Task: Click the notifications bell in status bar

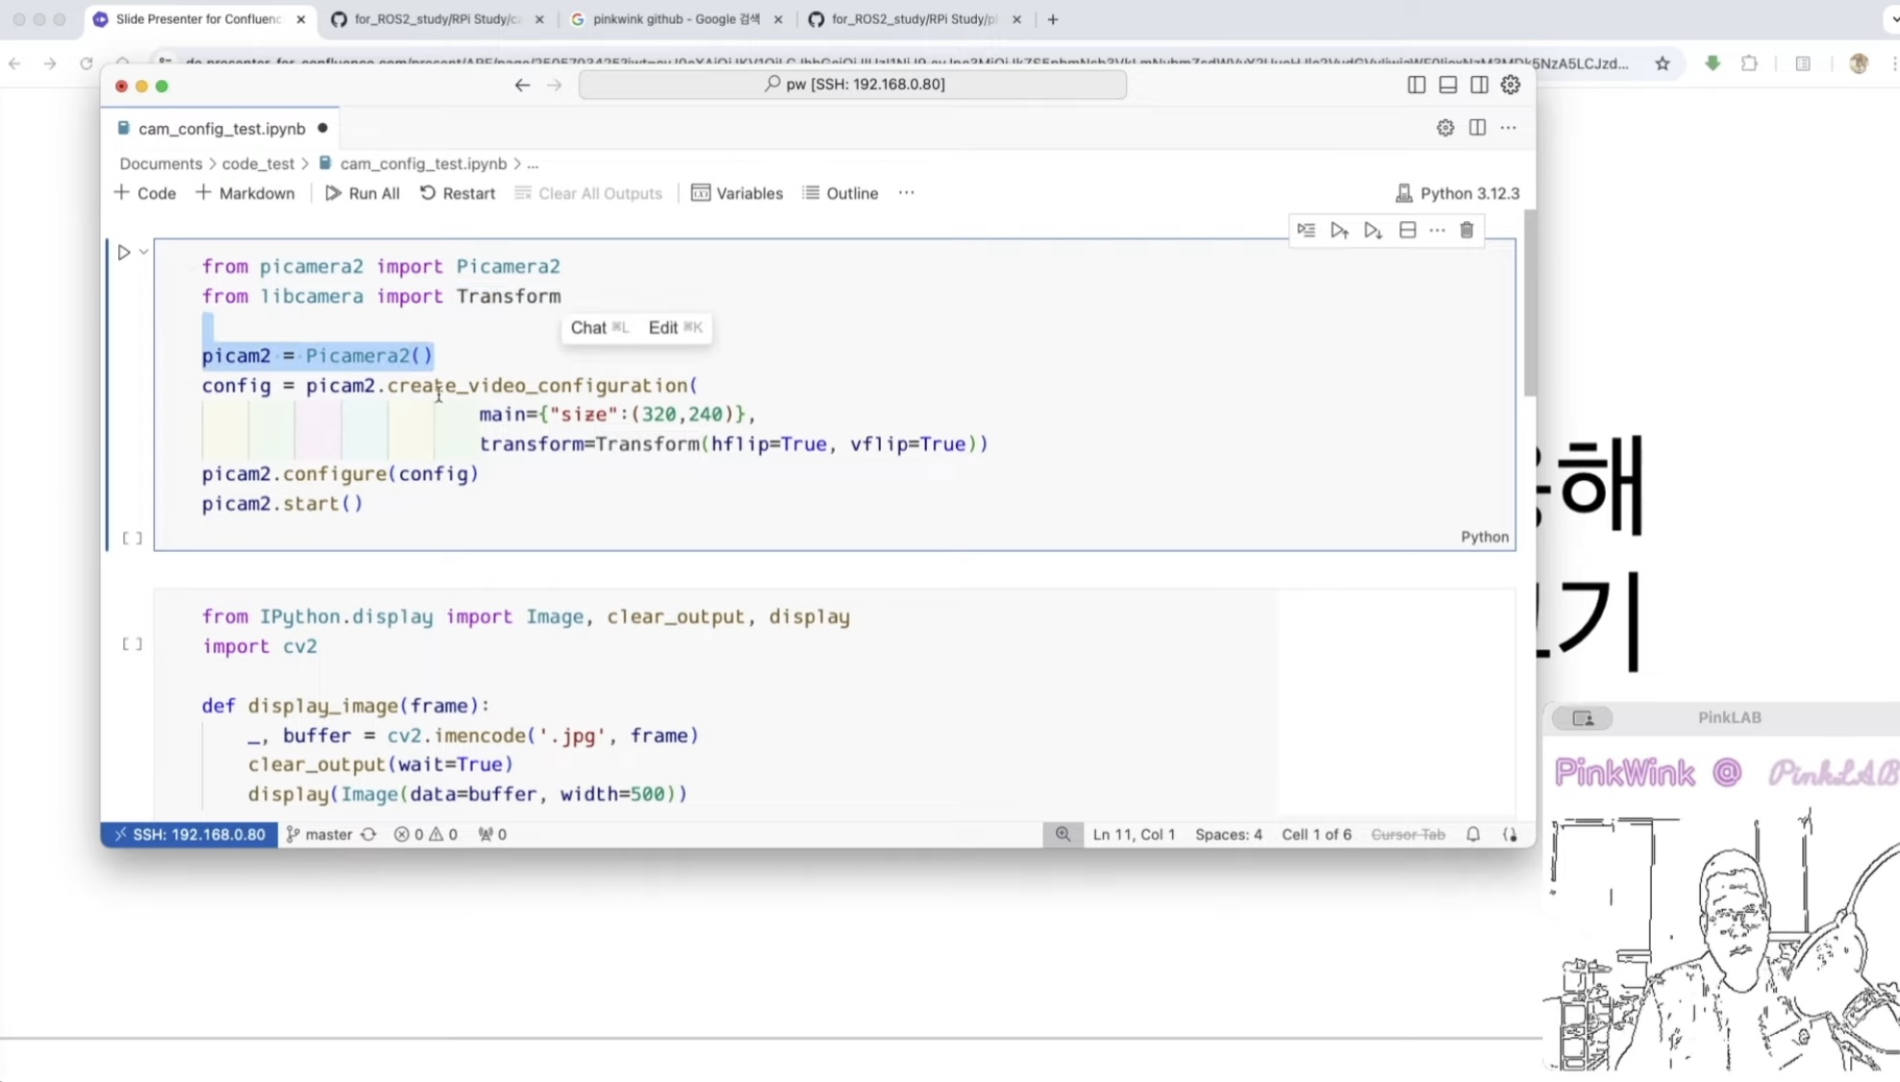Action: click(1472, 834)
